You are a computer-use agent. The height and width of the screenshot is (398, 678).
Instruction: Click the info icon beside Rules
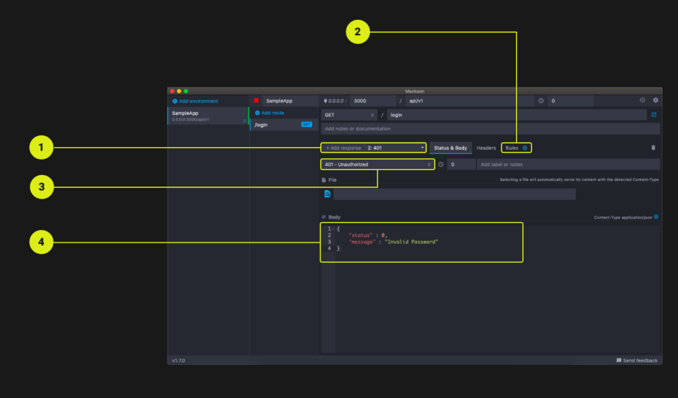tap(525, 148)
